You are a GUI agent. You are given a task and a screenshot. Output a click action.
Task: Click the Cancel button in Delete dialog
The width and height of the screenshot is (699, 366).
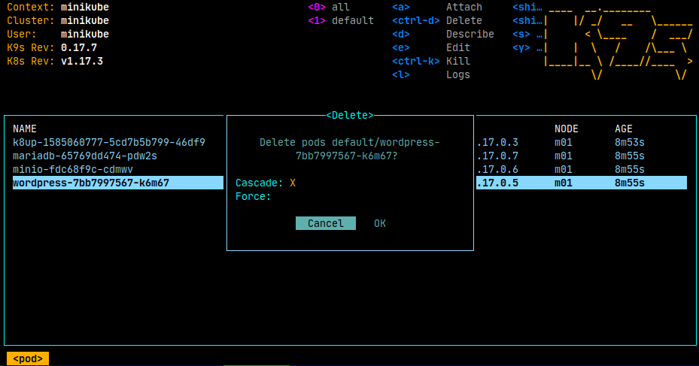(x=325, y=223)
